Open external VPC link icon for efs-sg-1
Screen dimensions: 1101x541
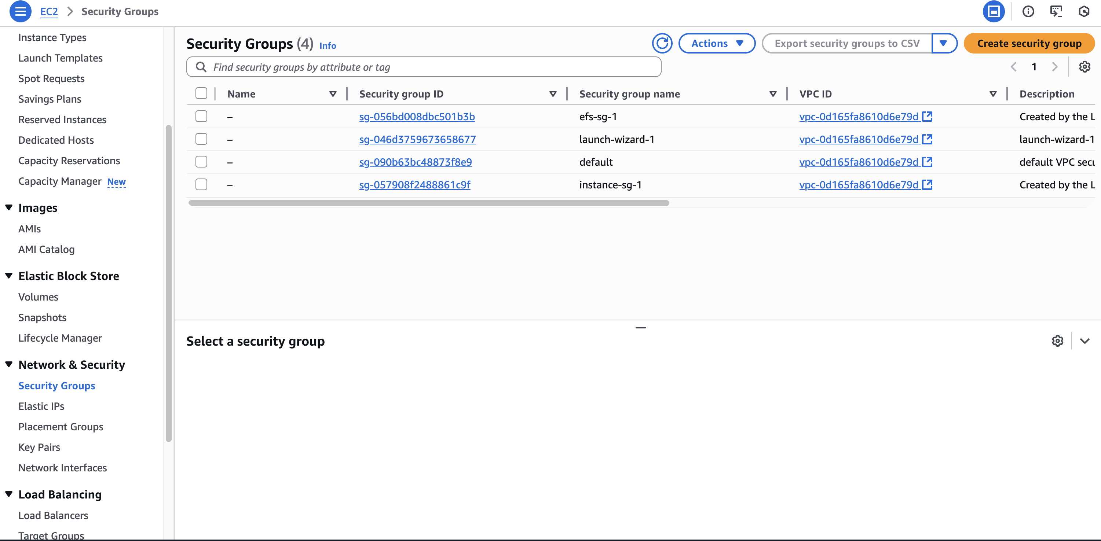point(927,116)
